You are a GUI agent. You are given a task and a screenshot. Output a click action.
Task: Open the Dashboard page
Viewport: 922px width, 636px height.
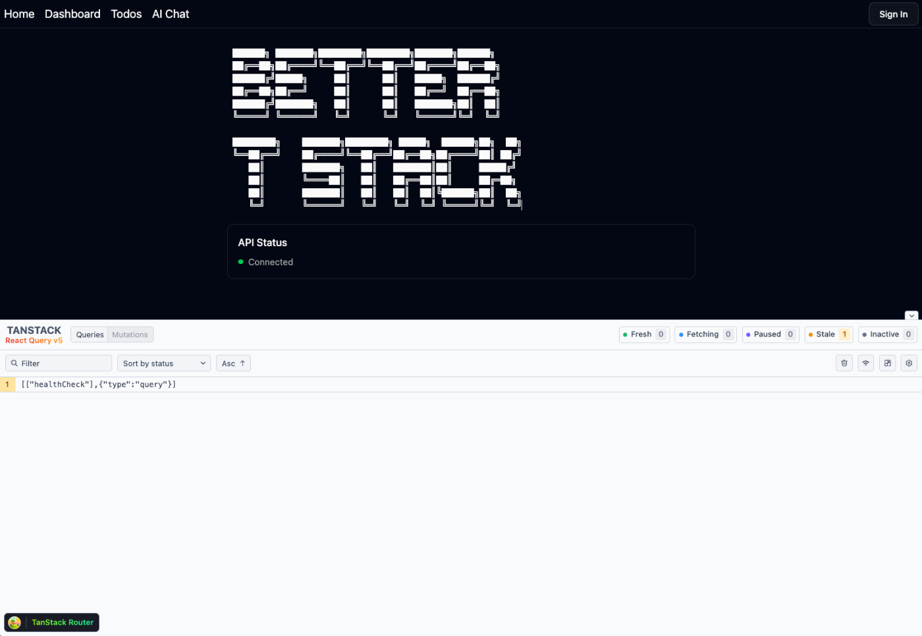pyautogui.click(x=72, y=14)
